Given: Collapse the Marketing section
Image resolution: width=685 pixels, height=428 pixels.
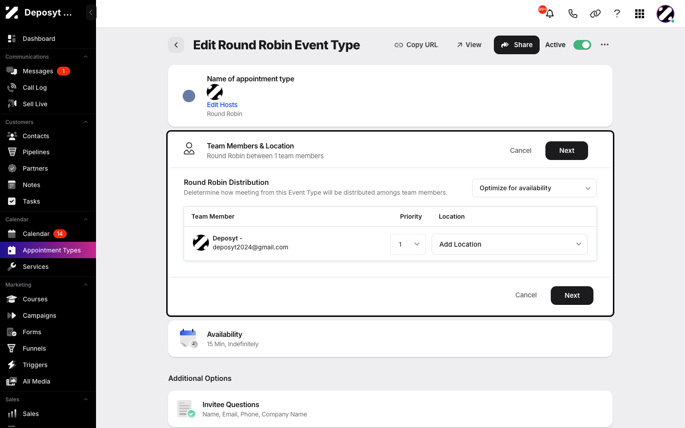Looking at the screenshot, I should coord(86,285).
